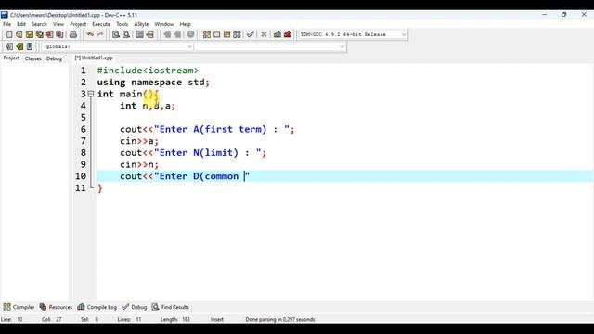Stop execution with the X icon
This screenshot has width=594, height=334.
[264, 34]
